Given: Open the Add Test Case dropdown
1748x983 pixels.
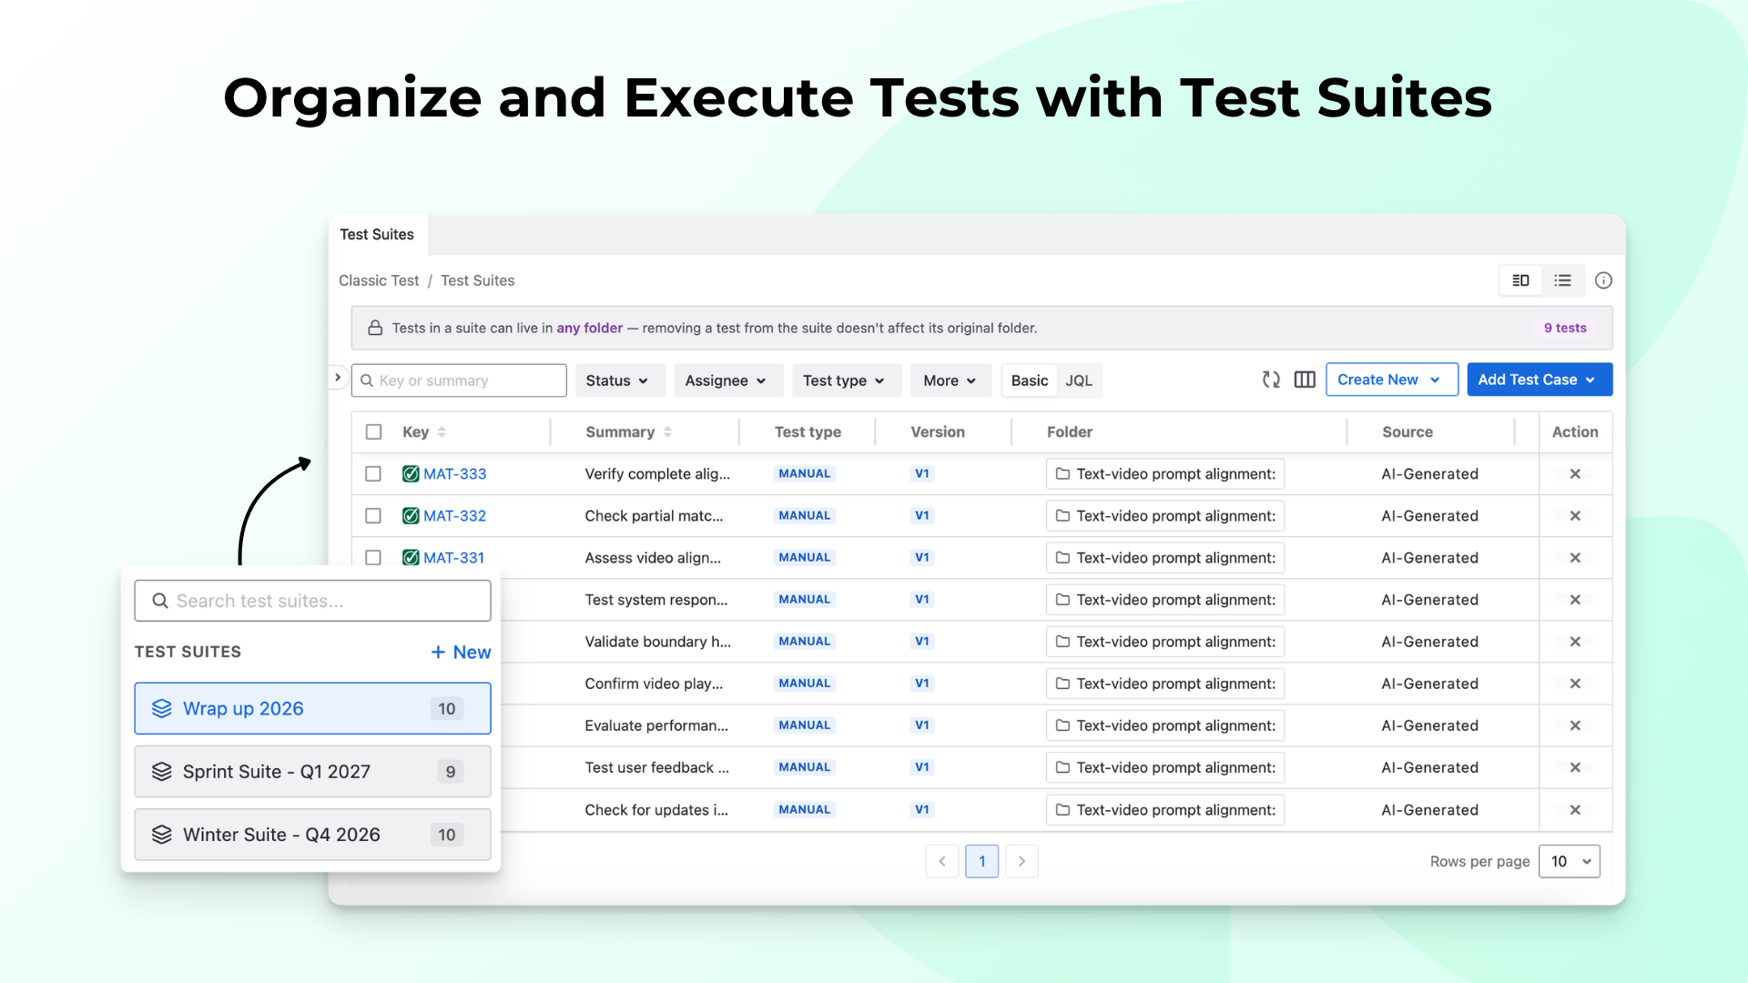Looking at the screenshot, I should pos(1540,380).
